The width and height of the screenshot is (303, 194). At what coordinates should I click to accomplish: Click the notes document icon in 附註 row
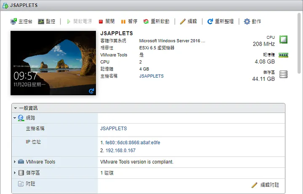pos(21,183)
